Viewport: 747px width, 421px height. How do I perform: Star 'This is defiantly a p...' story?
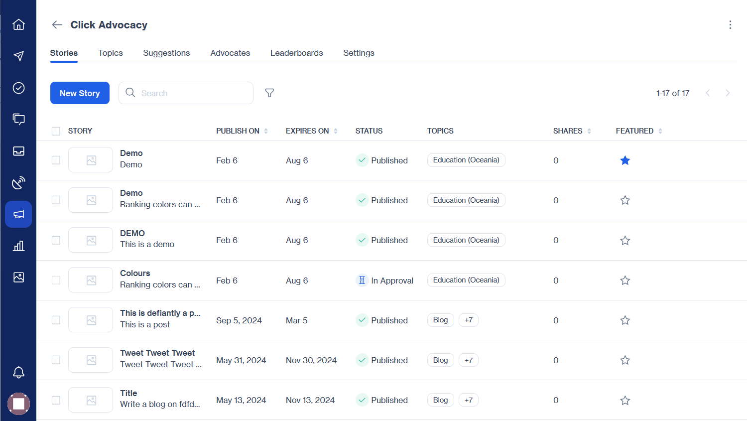625,320
